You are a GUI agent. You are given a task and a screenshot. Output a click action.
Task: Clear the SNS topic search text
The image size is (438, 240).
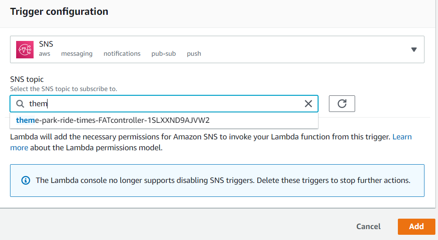tap(308, 104)
